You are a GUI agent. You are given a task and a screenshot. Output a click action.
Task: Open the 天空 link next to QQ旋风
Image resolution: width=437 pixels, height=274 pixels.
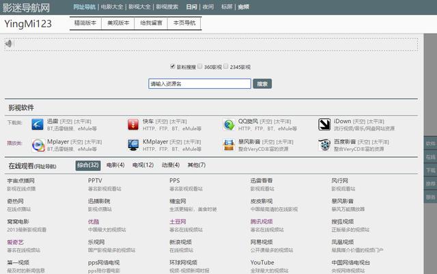pos(266,122)
